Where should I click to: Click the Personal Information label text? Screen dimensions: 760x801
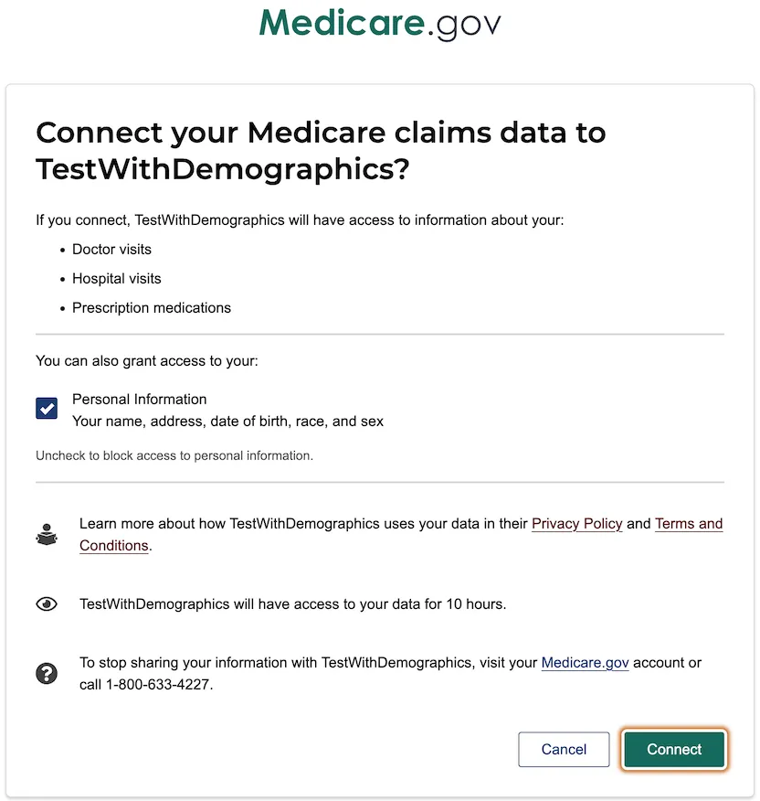[140, 400]
